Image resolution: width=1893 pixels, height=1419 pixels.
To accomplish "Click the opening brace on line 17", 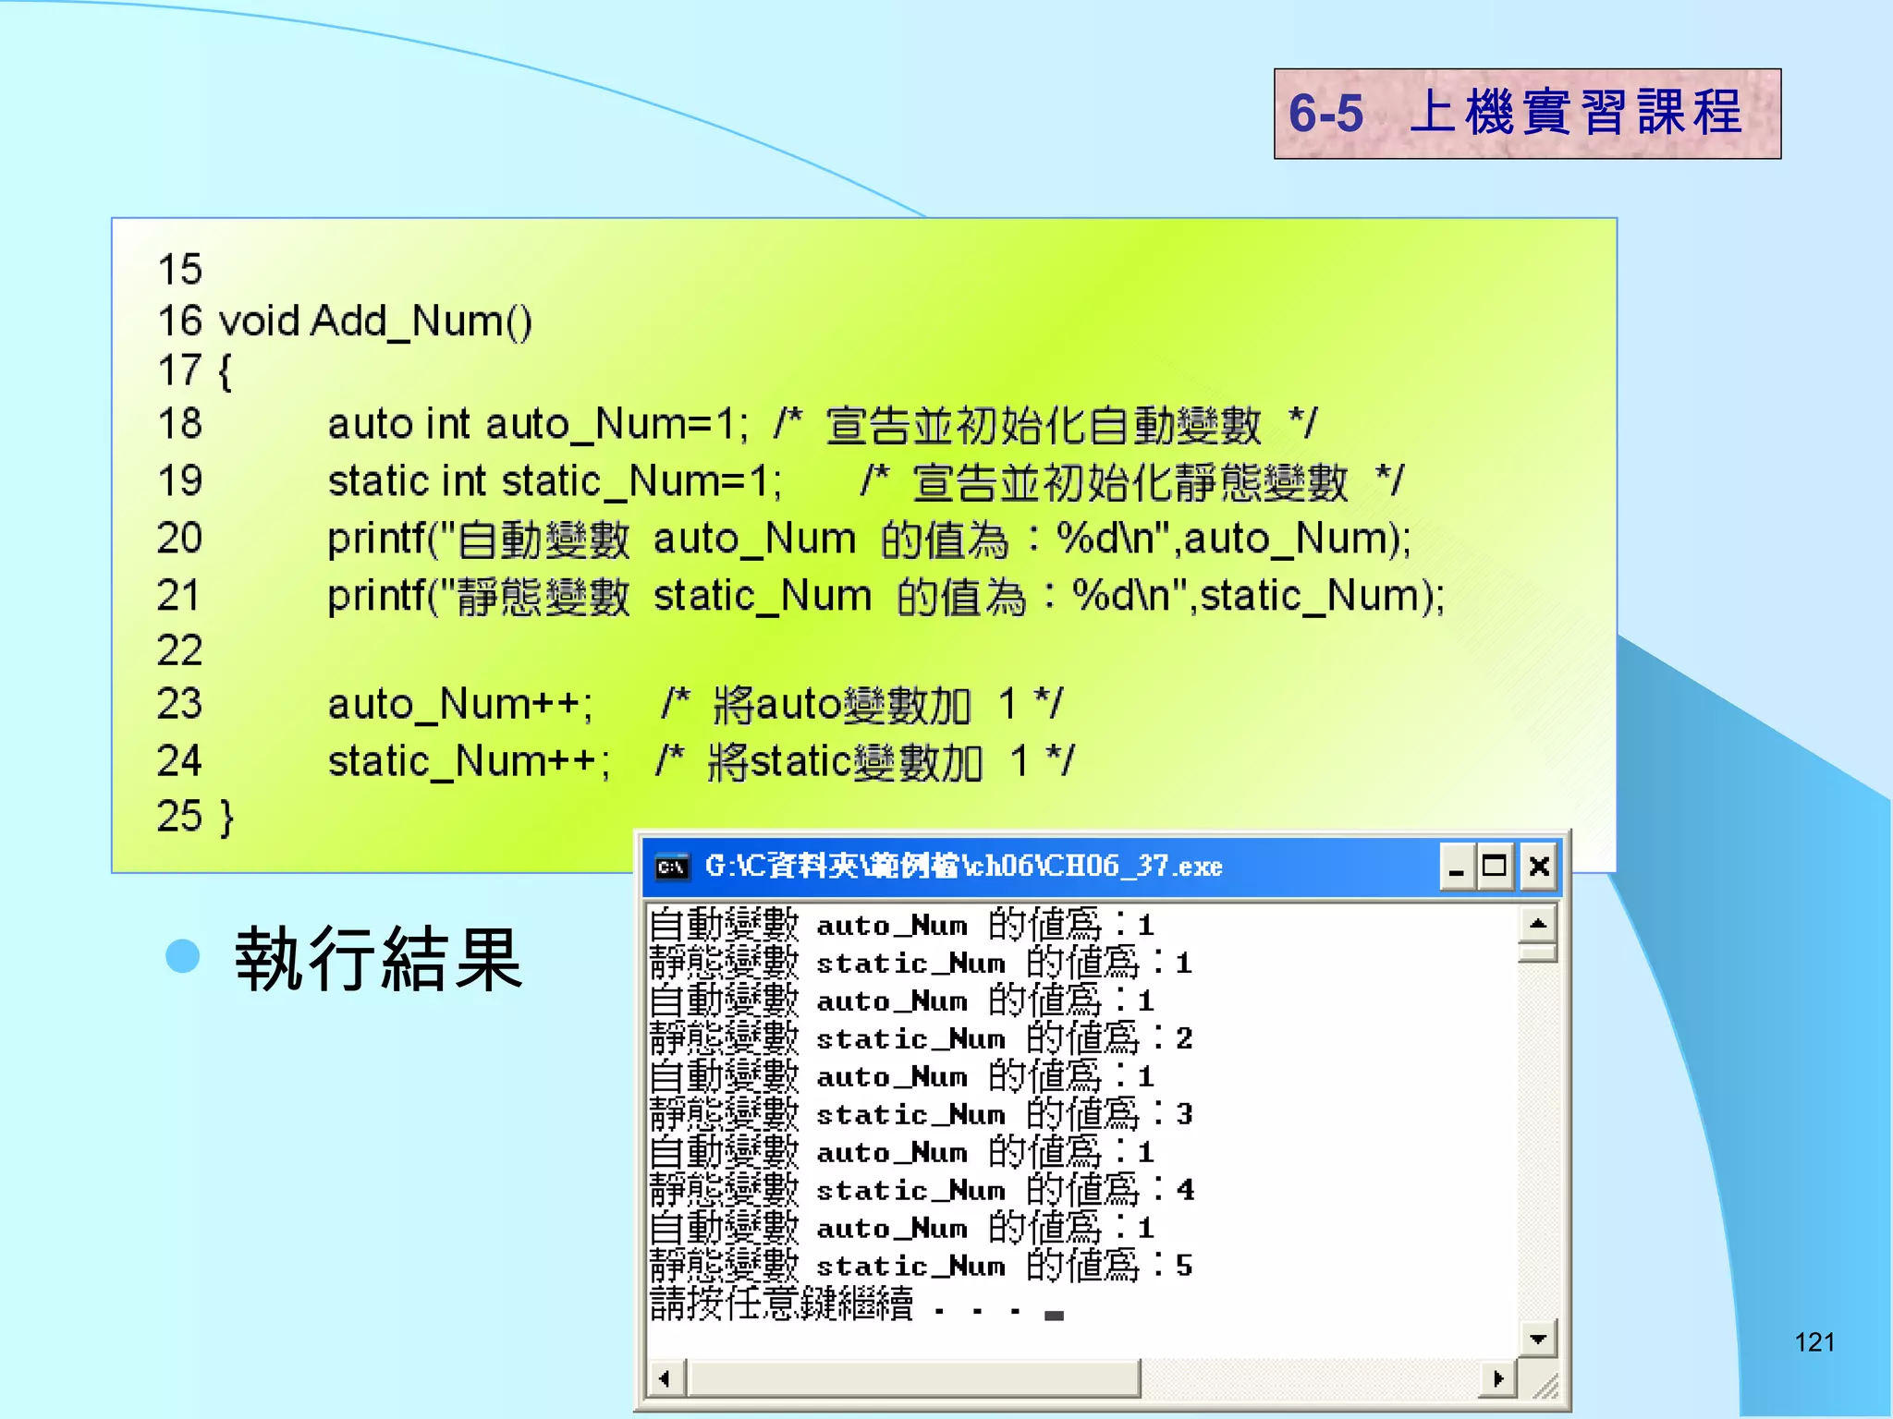I will click(225, 372).
